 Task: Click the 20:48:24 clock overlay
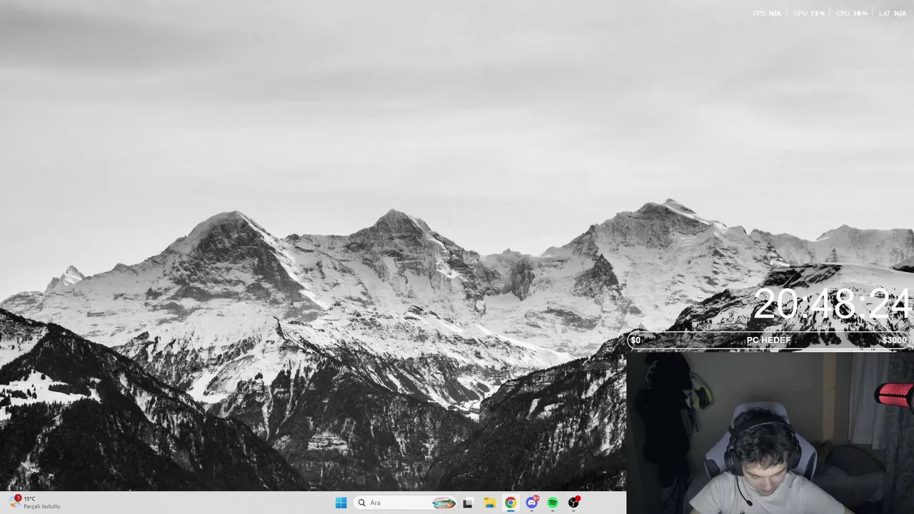coord(832,305)
